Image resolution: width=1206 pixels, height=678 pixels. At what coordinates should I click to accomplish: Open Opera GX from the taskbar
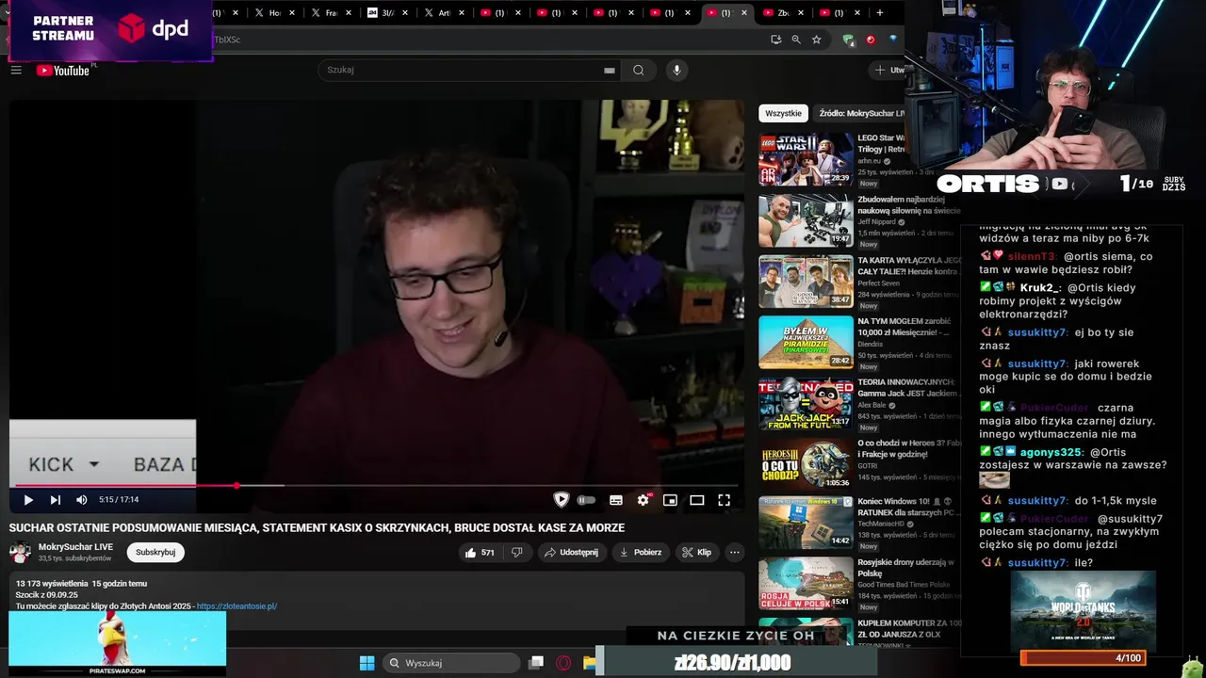pyautogui.click(x=563, y=663)
